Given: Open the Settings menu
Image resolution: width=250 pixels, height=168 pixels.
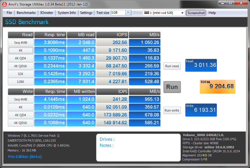Looking at the screenshot, I should pos(86,13).
